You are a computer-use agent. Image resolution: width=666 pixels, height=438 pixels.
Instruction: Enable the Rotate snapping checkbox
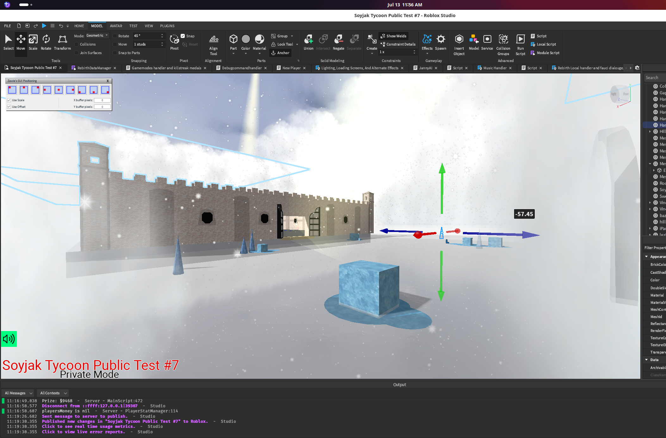(115, 36)
